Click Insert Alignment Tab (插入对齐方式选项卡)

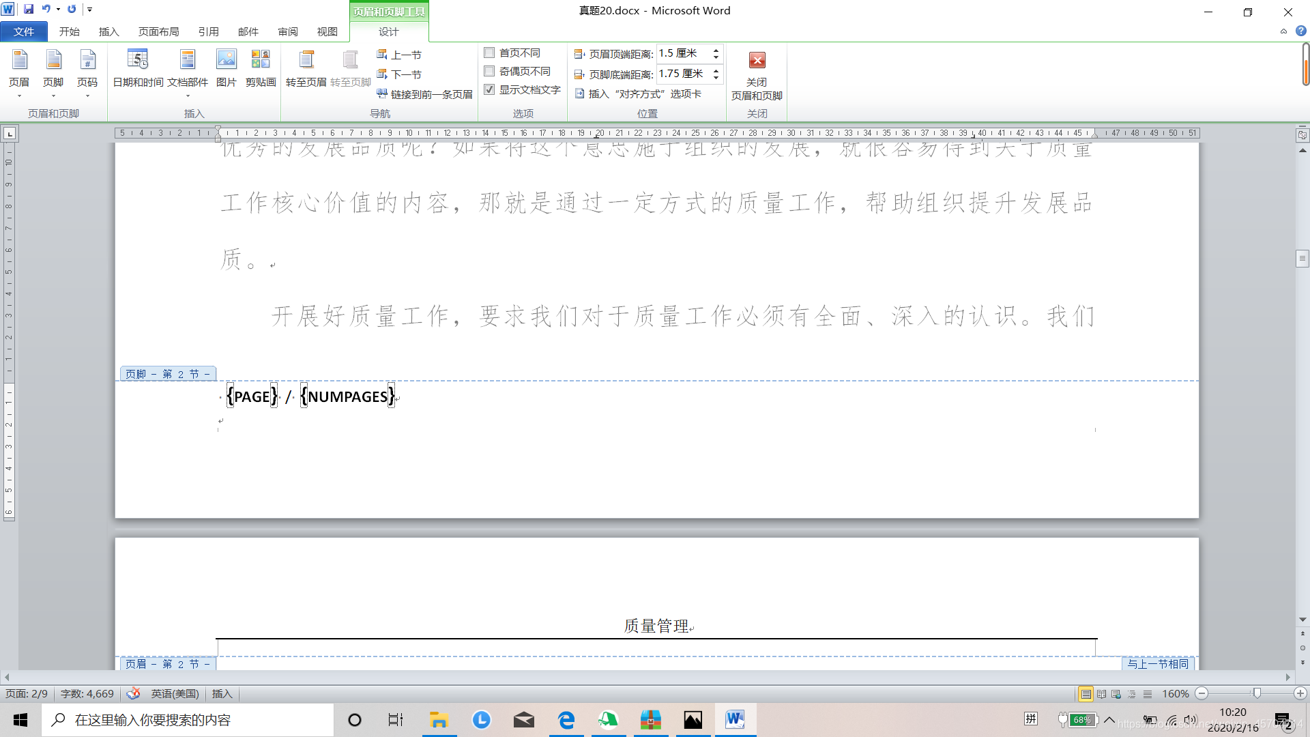point(638,93)
